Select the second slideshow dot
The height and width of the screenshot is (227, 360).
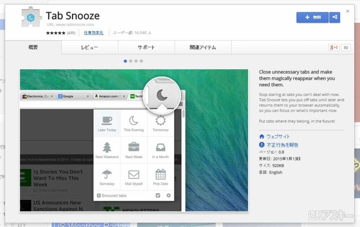coord(131,61)
